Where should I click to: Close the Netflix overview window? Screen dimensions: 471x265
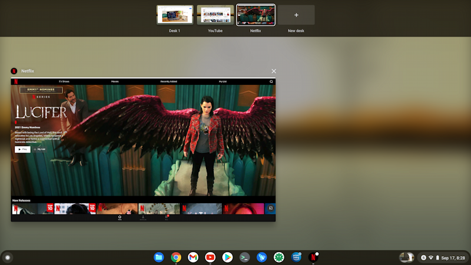274,71
